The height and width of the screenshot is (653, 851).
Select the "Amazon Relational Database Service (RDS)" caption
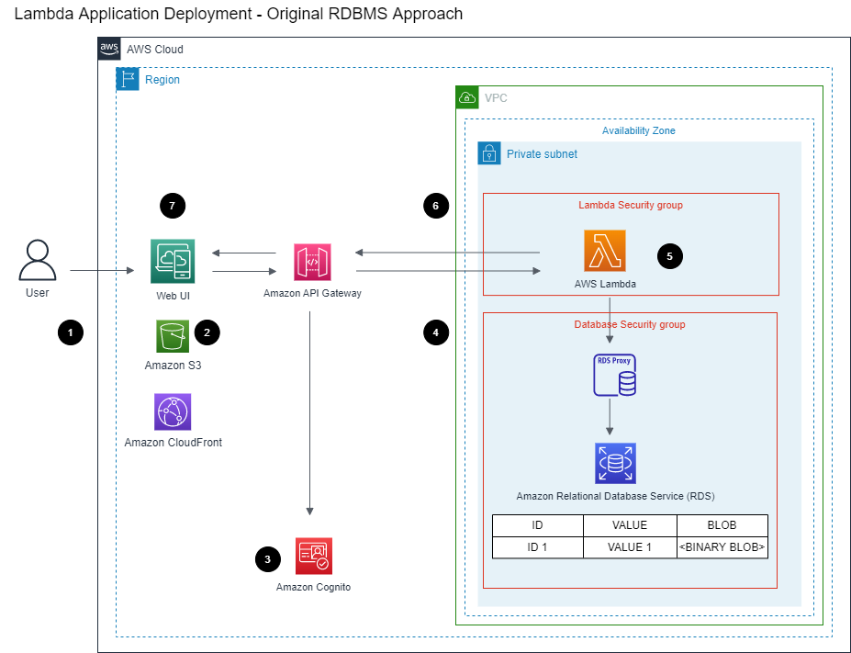tap(615, 496)
